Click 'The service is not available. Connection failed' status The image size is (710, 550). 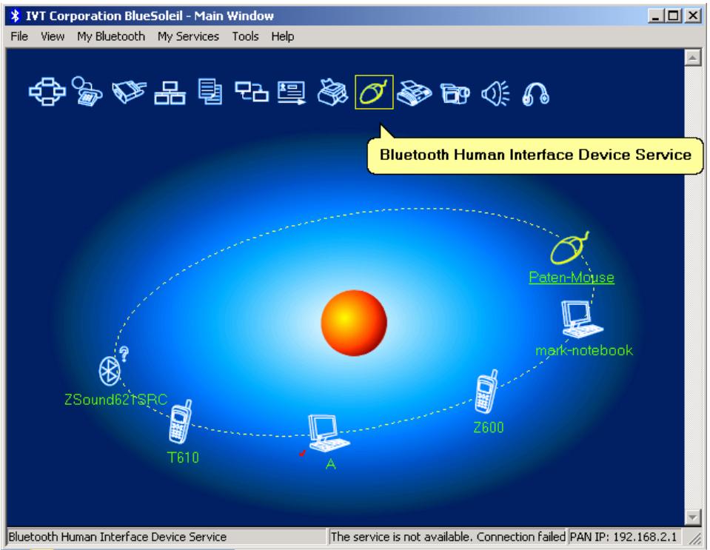[448, 537]
